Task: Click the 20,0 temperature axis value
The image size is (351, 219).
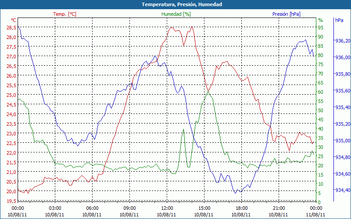Action: 11,191
